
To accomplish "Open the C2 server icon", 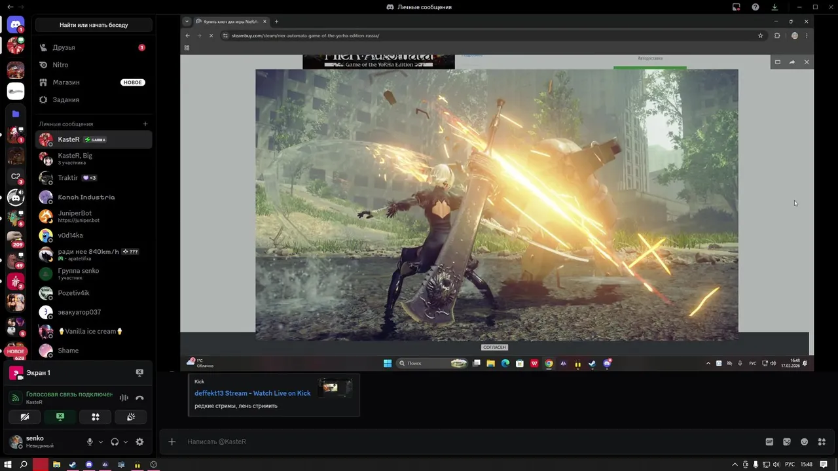I will tap(16, 177).
